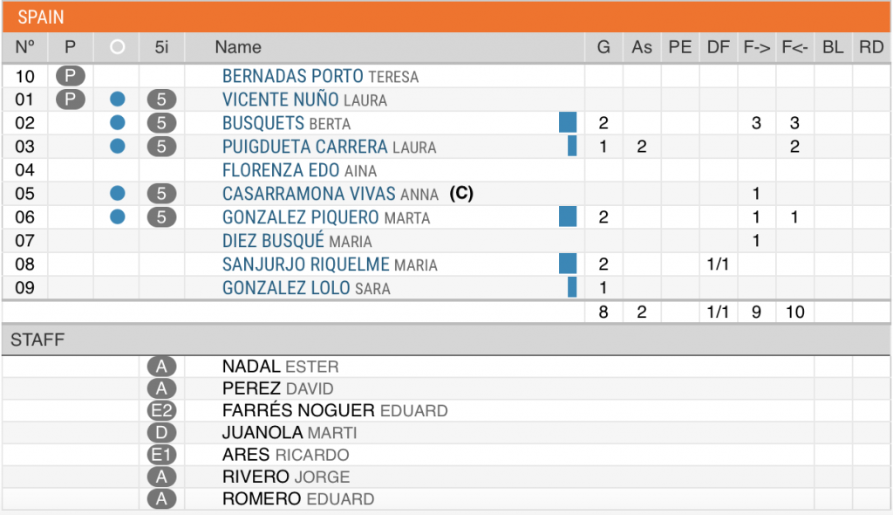The height and width of the screenshot is (515, 893).
Task: Click the white circle column header
Action: click(x=118, y=47)
